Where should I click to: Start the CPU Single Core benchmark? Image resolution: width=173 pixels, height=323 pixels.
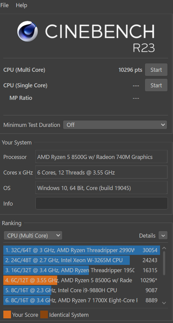click(x=156, y=85)
